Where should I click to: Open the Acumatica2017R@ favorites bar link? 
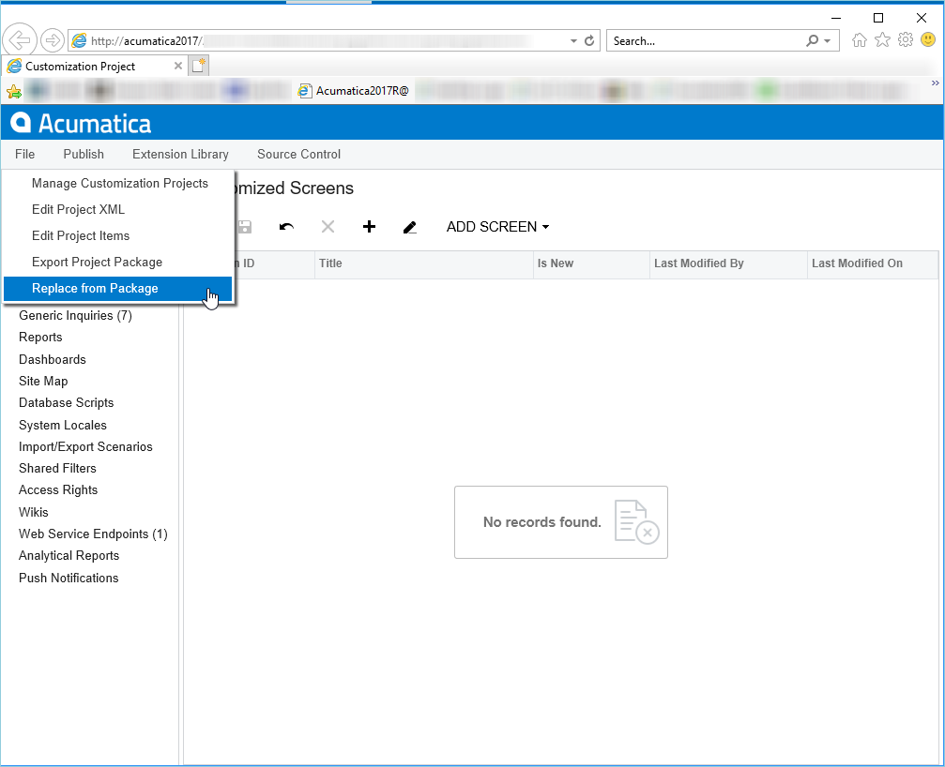(355, 91)
